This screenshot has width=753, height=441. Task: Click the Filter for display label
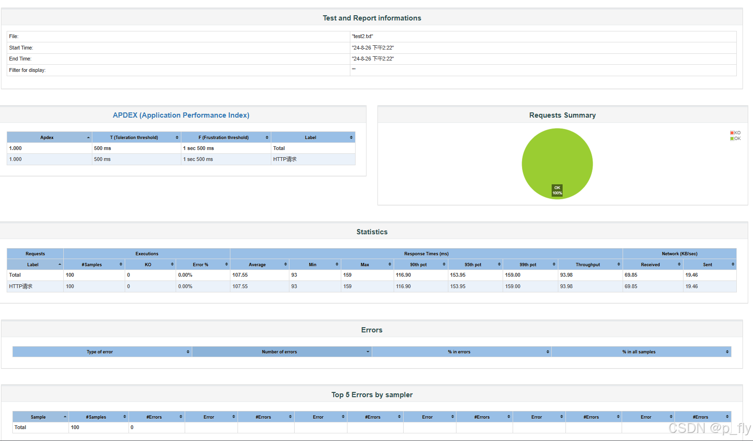(27, 70)
